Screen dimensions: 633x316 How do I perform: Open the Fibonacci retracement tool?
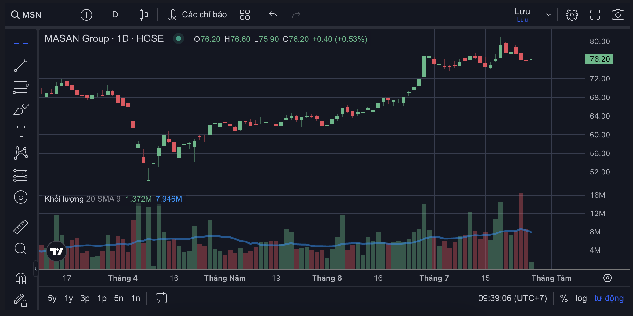[x=21, y=88]
